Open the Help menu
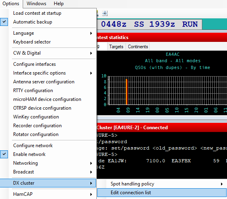This screenshot has width=227, height=199. (x=59, y=4)
